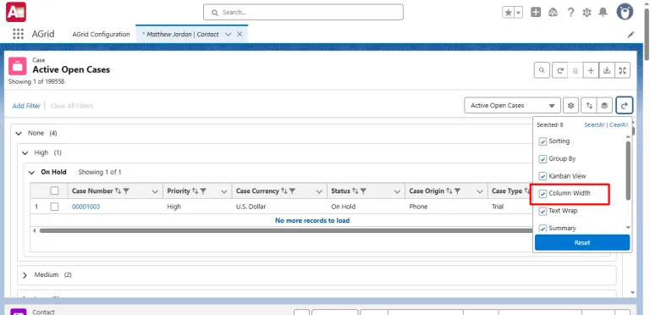The width and height of the screenshot is (650, 315).
Task: Open the Status column menu chevron
Action: coord(397,191)
